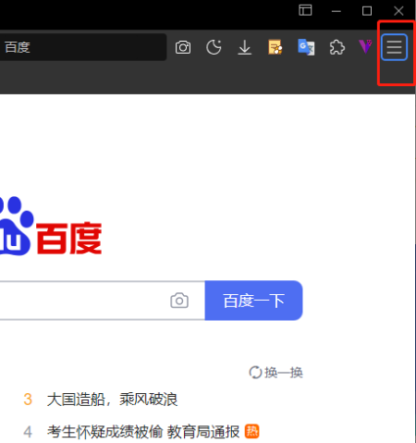Open the yellow notes extension icon
The image size is (416, 443).
(275, 47)
